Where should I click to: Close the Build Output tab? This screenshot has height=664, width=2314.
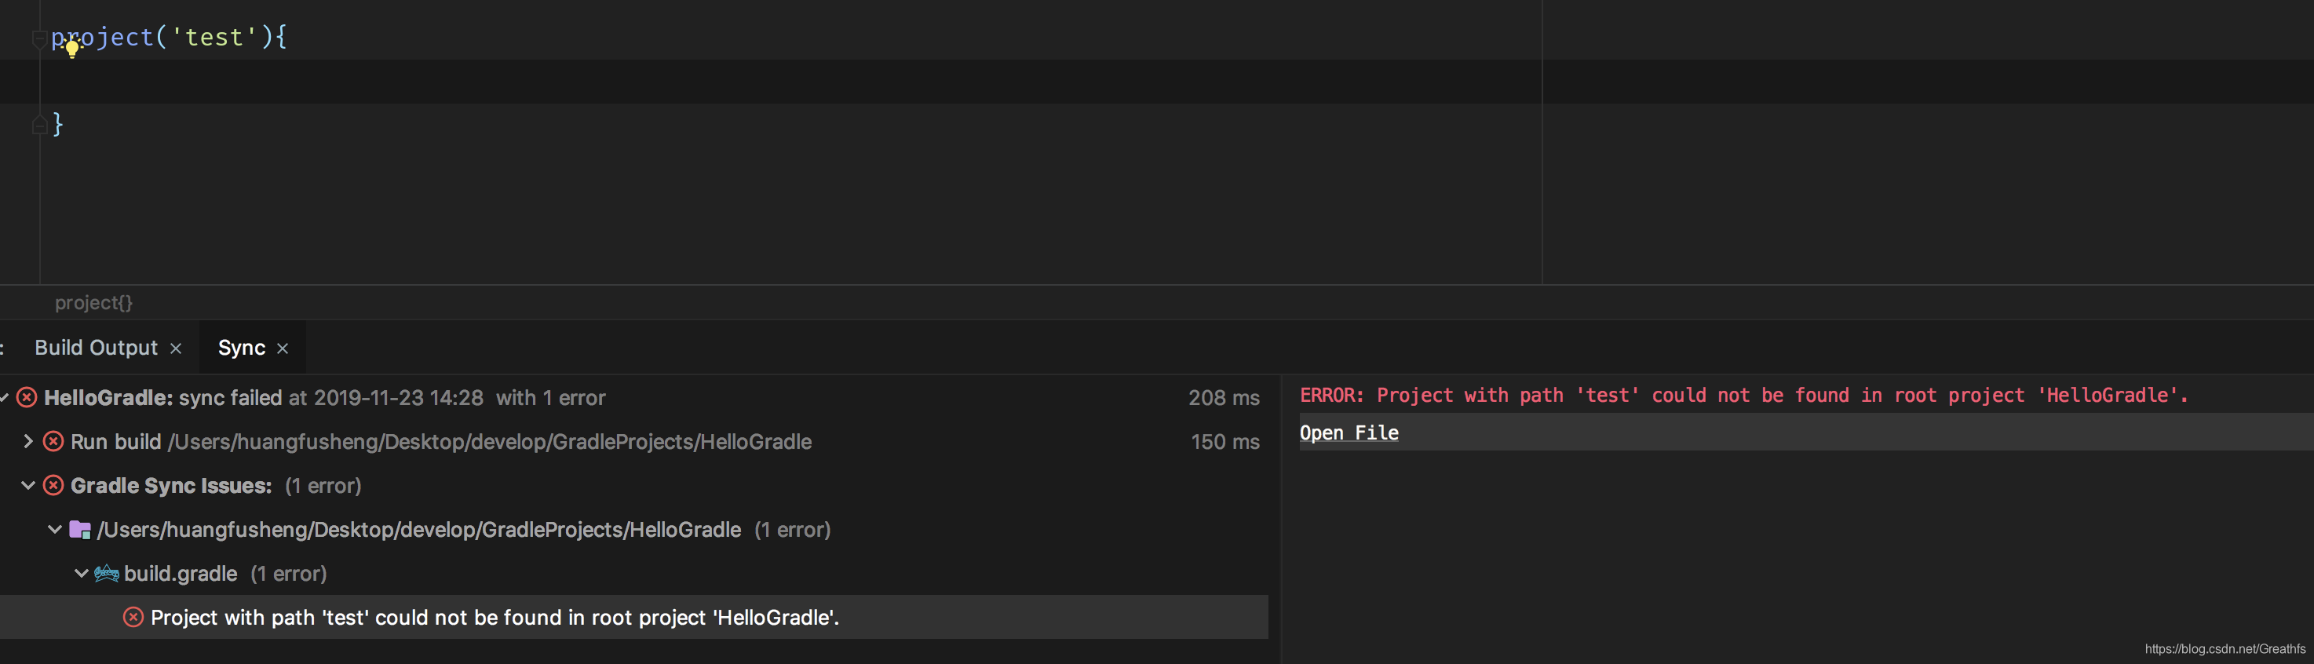176,348
